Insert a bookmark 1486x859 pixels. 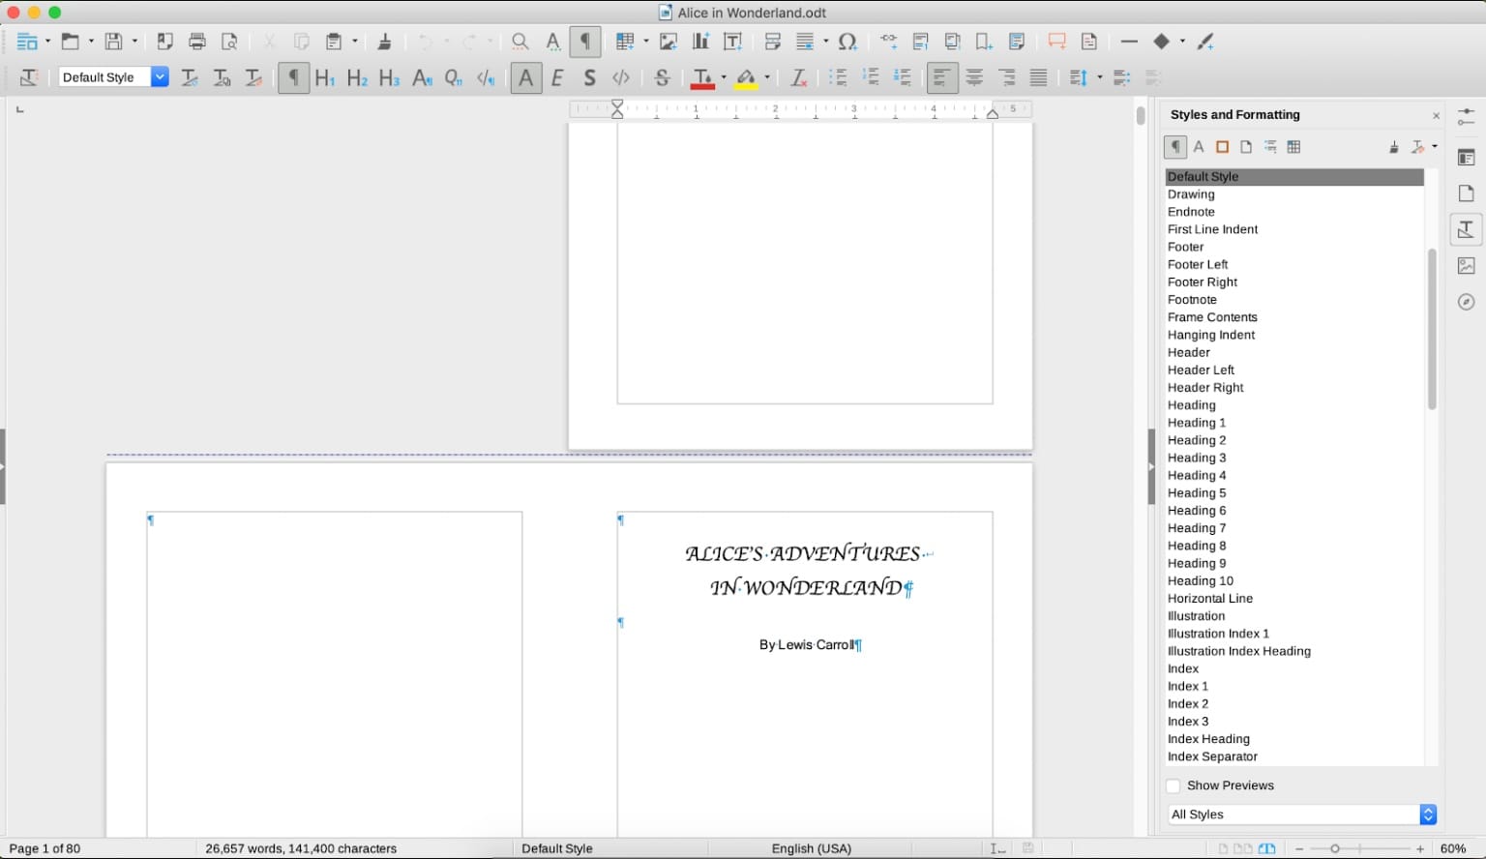[984, 42]
